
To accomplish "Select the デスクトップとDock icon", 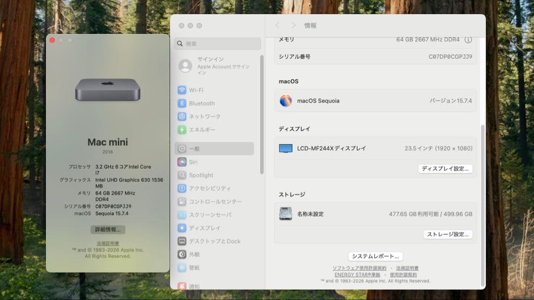I will (x=182, y=241).
